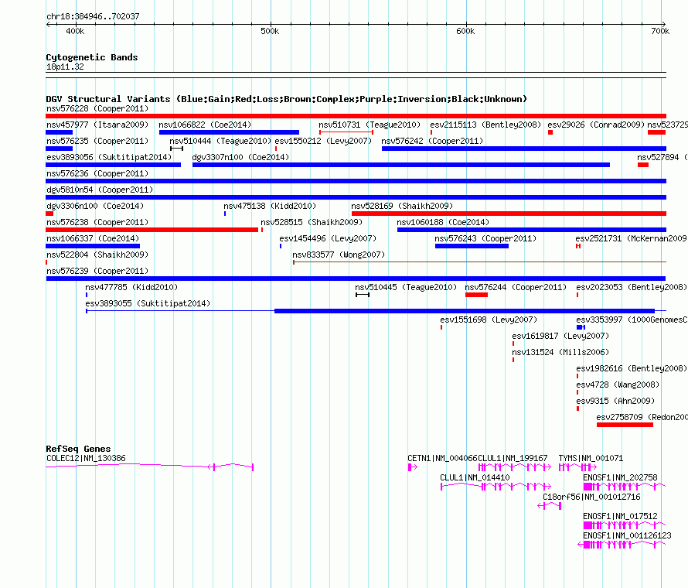688x588 pixels.
Task: Click nsv576244 (Cooper2011) label
Action: tap(516, 287)
